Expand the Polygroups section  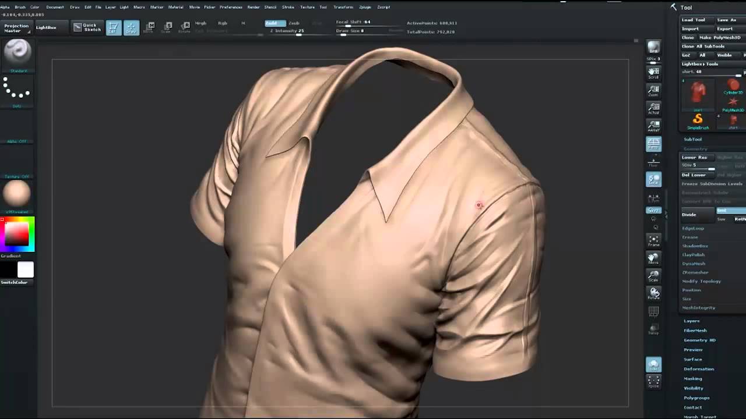(x=696, y=398)
